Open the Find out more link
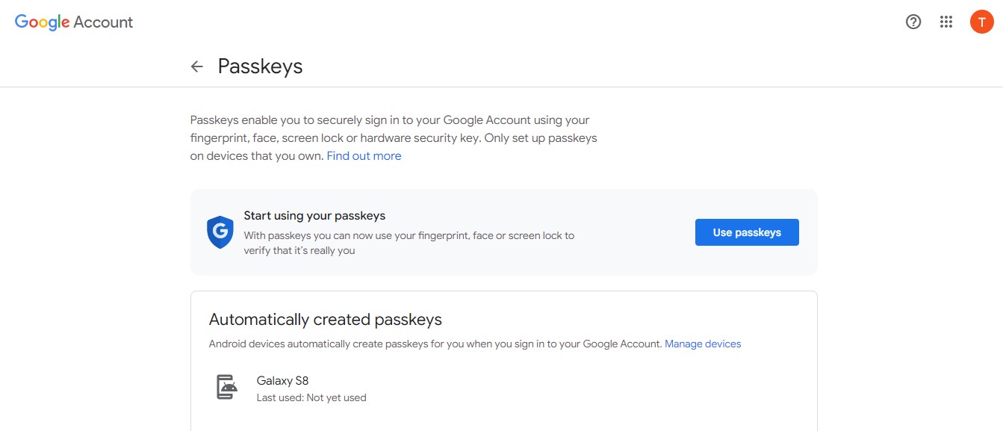Screen dimensions: 1003x431 (364, 156)
